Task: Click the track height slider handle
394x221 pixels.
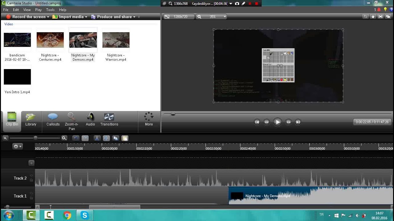Action: click(7, 207)
